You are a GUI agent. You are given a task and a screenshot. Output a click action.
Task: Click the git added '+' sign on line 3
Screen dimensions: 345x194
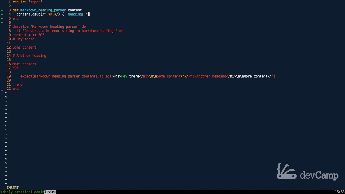click(2, 10)
